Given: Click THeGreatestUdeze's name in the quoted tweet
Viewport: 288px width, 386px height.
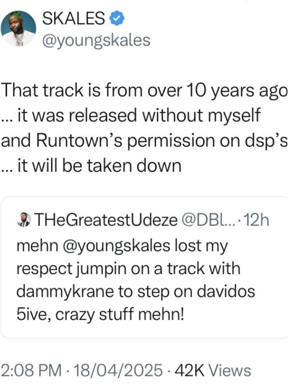Looking at the screenshot, I should tap(105, 221).
